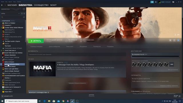Click the achievements progress bar
183x103 pixels.
click(x=155, y=56)
